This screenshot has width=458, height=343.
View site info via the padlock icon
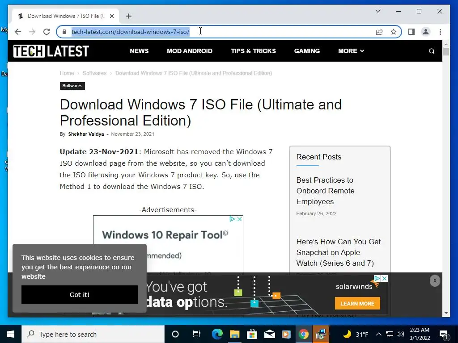tap(64, 32)
